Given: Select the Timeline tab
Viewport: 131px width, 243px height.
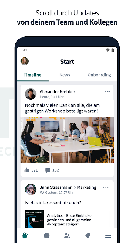Looking at the screenshot, I should [32, 75].
